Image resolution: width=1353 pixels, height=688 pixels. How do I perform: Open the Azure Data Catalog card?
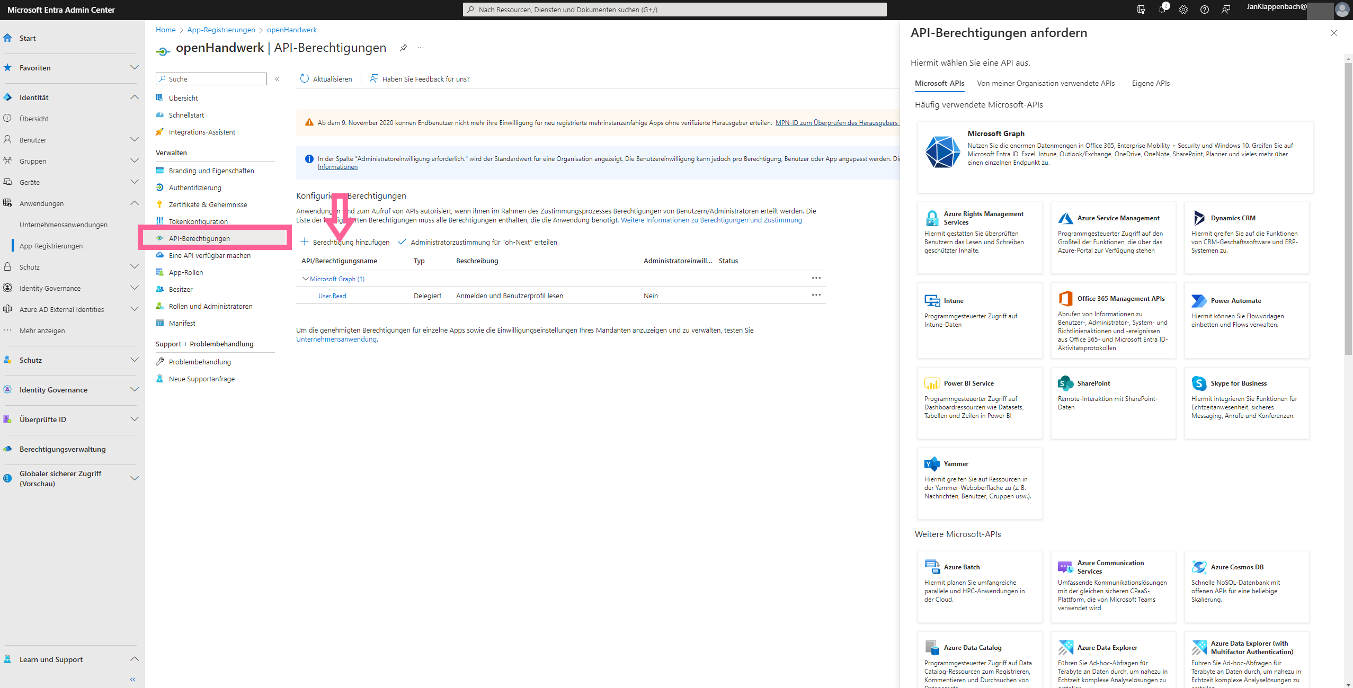tap(980, 660)
